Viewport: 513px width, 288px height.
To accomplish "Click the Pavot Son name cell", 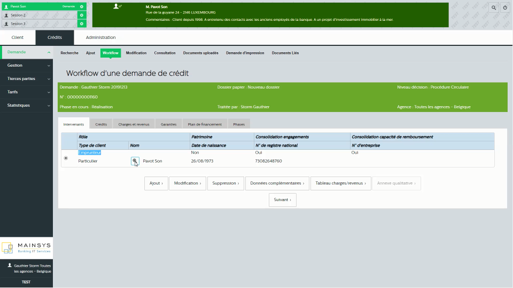I will (152, 161).
